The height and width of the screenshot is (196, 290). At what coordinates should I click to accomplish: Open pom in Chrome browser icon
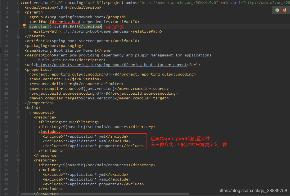click(x=277, y=10)
